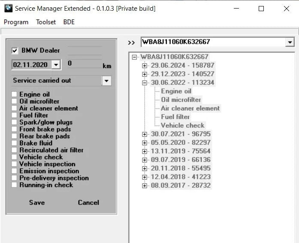Tick the Running-in check checkbox
This screenshot has height=243, width=299.
tap(14, 185)
